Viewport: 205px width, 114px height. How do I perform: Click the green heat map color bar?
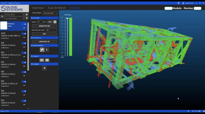71,37
